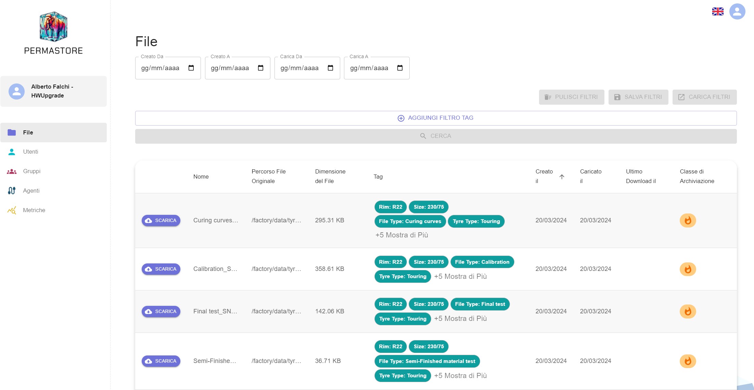Screen dimensions: 754x390
Task: Click file size 295.31 KB
Action: [330, 220]
